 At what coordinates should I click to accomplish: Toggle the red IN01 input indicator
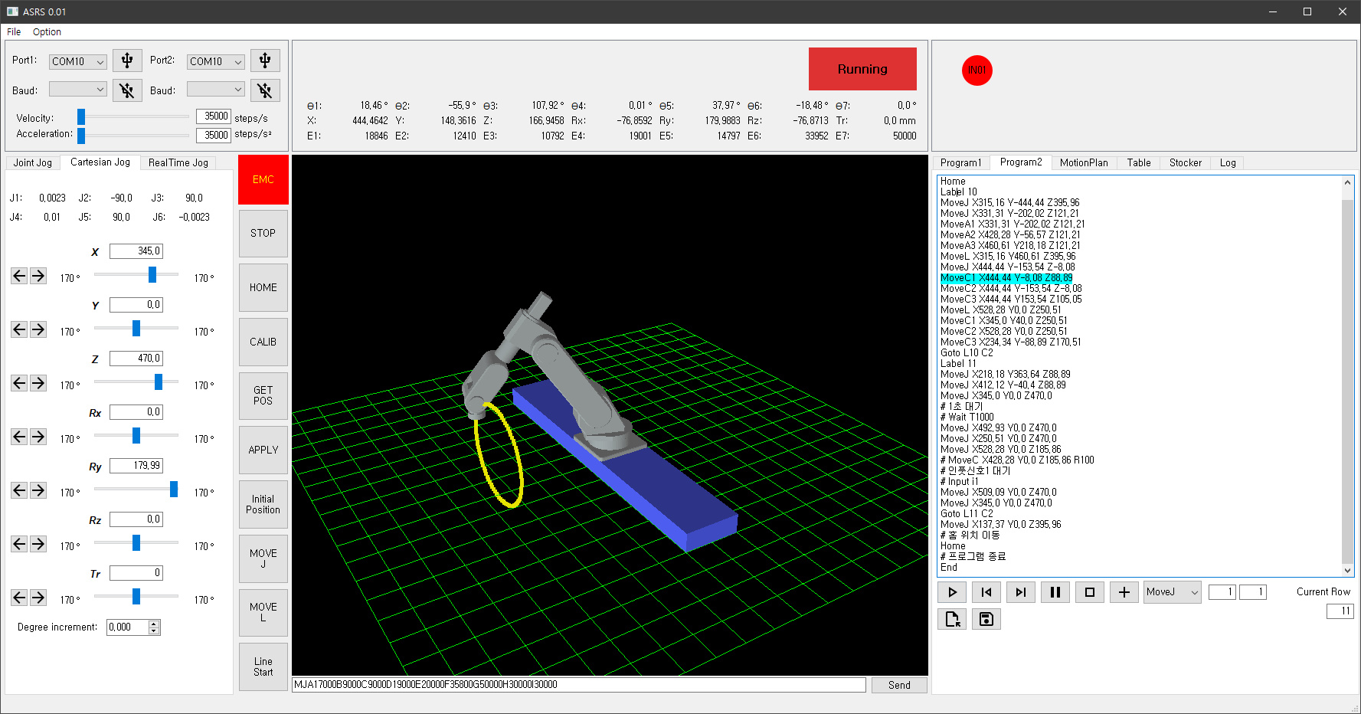click(977, 70)
